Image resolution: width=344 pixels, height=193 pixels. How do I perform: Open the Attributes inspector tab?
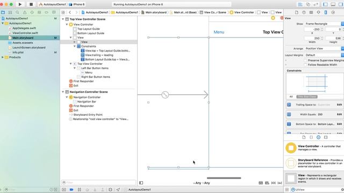point(318,12)
